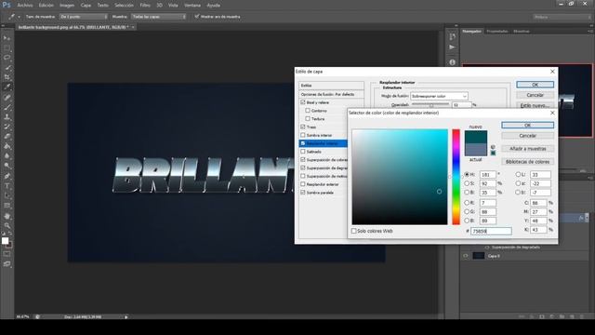Viewport: 595px width, 335px height.
Task: Select the L lightness radio button
Action: [x=518, y=174]
